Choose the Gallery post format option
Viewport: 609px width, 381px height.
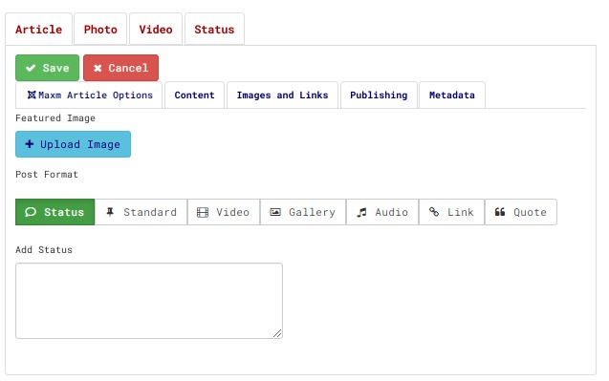tap(303, 212)
